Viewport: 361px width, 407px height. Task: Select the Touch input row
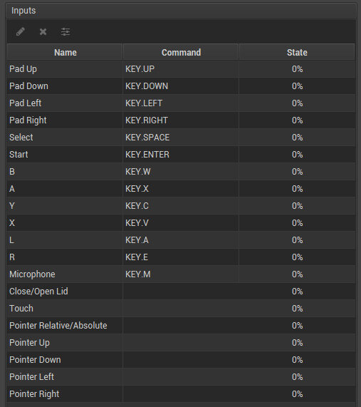(181, 309)
